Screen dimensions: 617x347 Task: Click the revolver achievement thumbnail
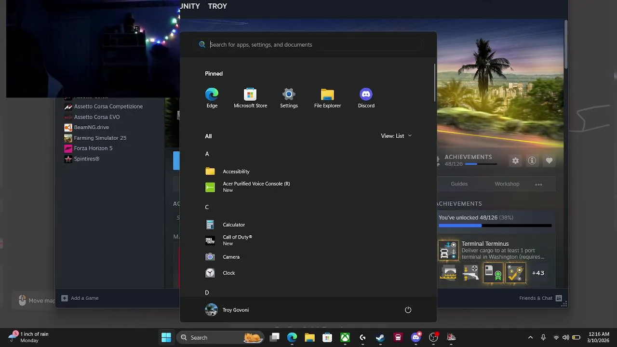click(471, 273)
